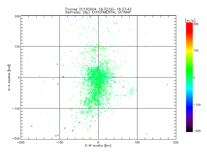Click the "E-W location [km]" axis label
Image resolution: width=207 pixels, height=155 pixels.
[98, 145]
